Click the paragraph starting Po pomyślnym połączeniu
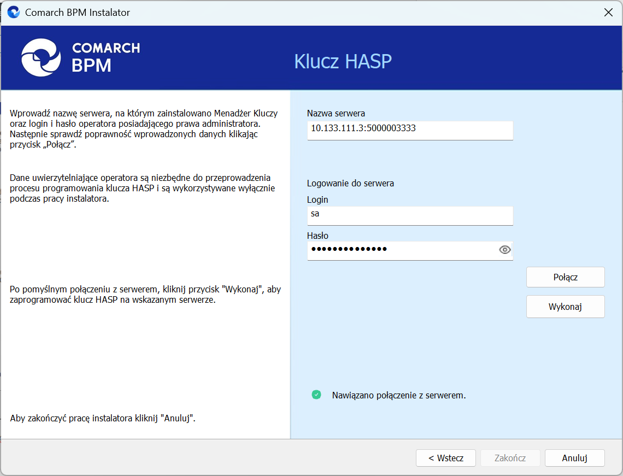Screen dimensions: 623x476 tap(145, 295)
